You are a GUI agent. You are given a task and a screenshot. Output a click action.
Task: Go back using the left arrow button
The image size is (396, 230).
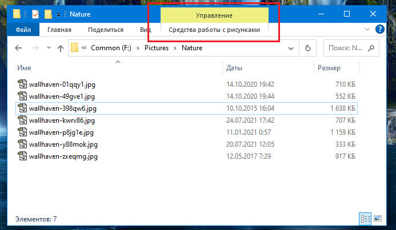point(18,49)
